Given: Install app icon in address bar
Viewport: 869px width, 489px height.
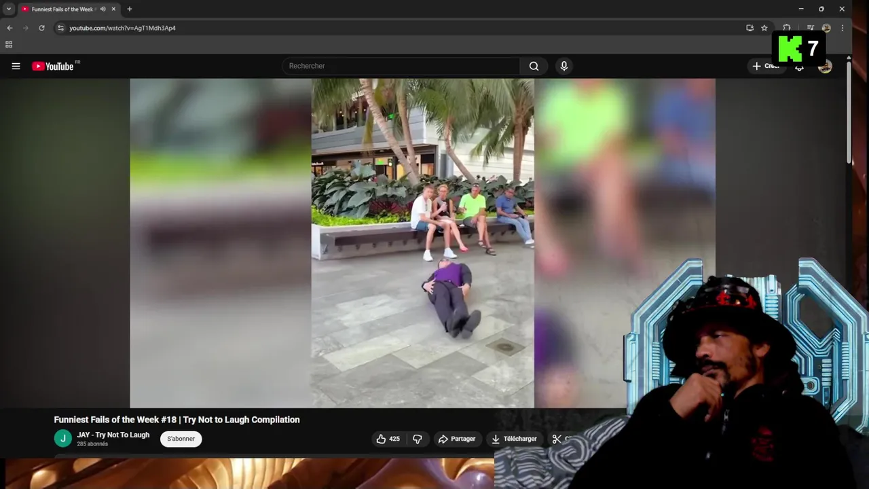Looking at the screenshot, I should pyautogui.click(x=750, y=28).
